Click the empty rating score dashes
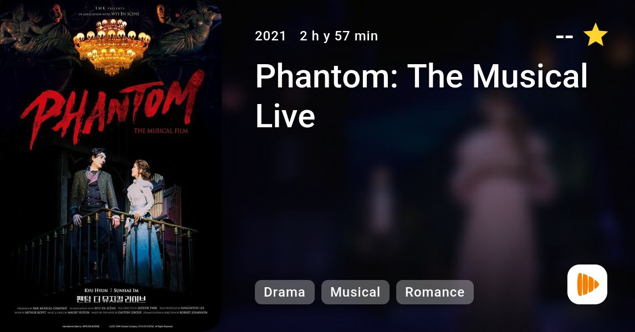 [x=564, y=37]
